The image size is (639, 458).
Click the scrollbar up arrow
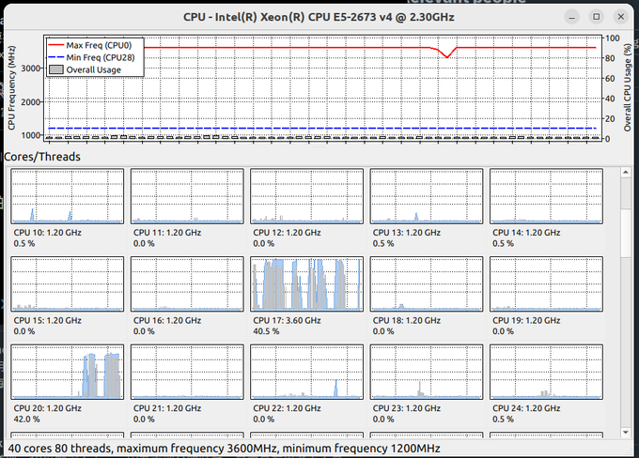pos(626,172)
